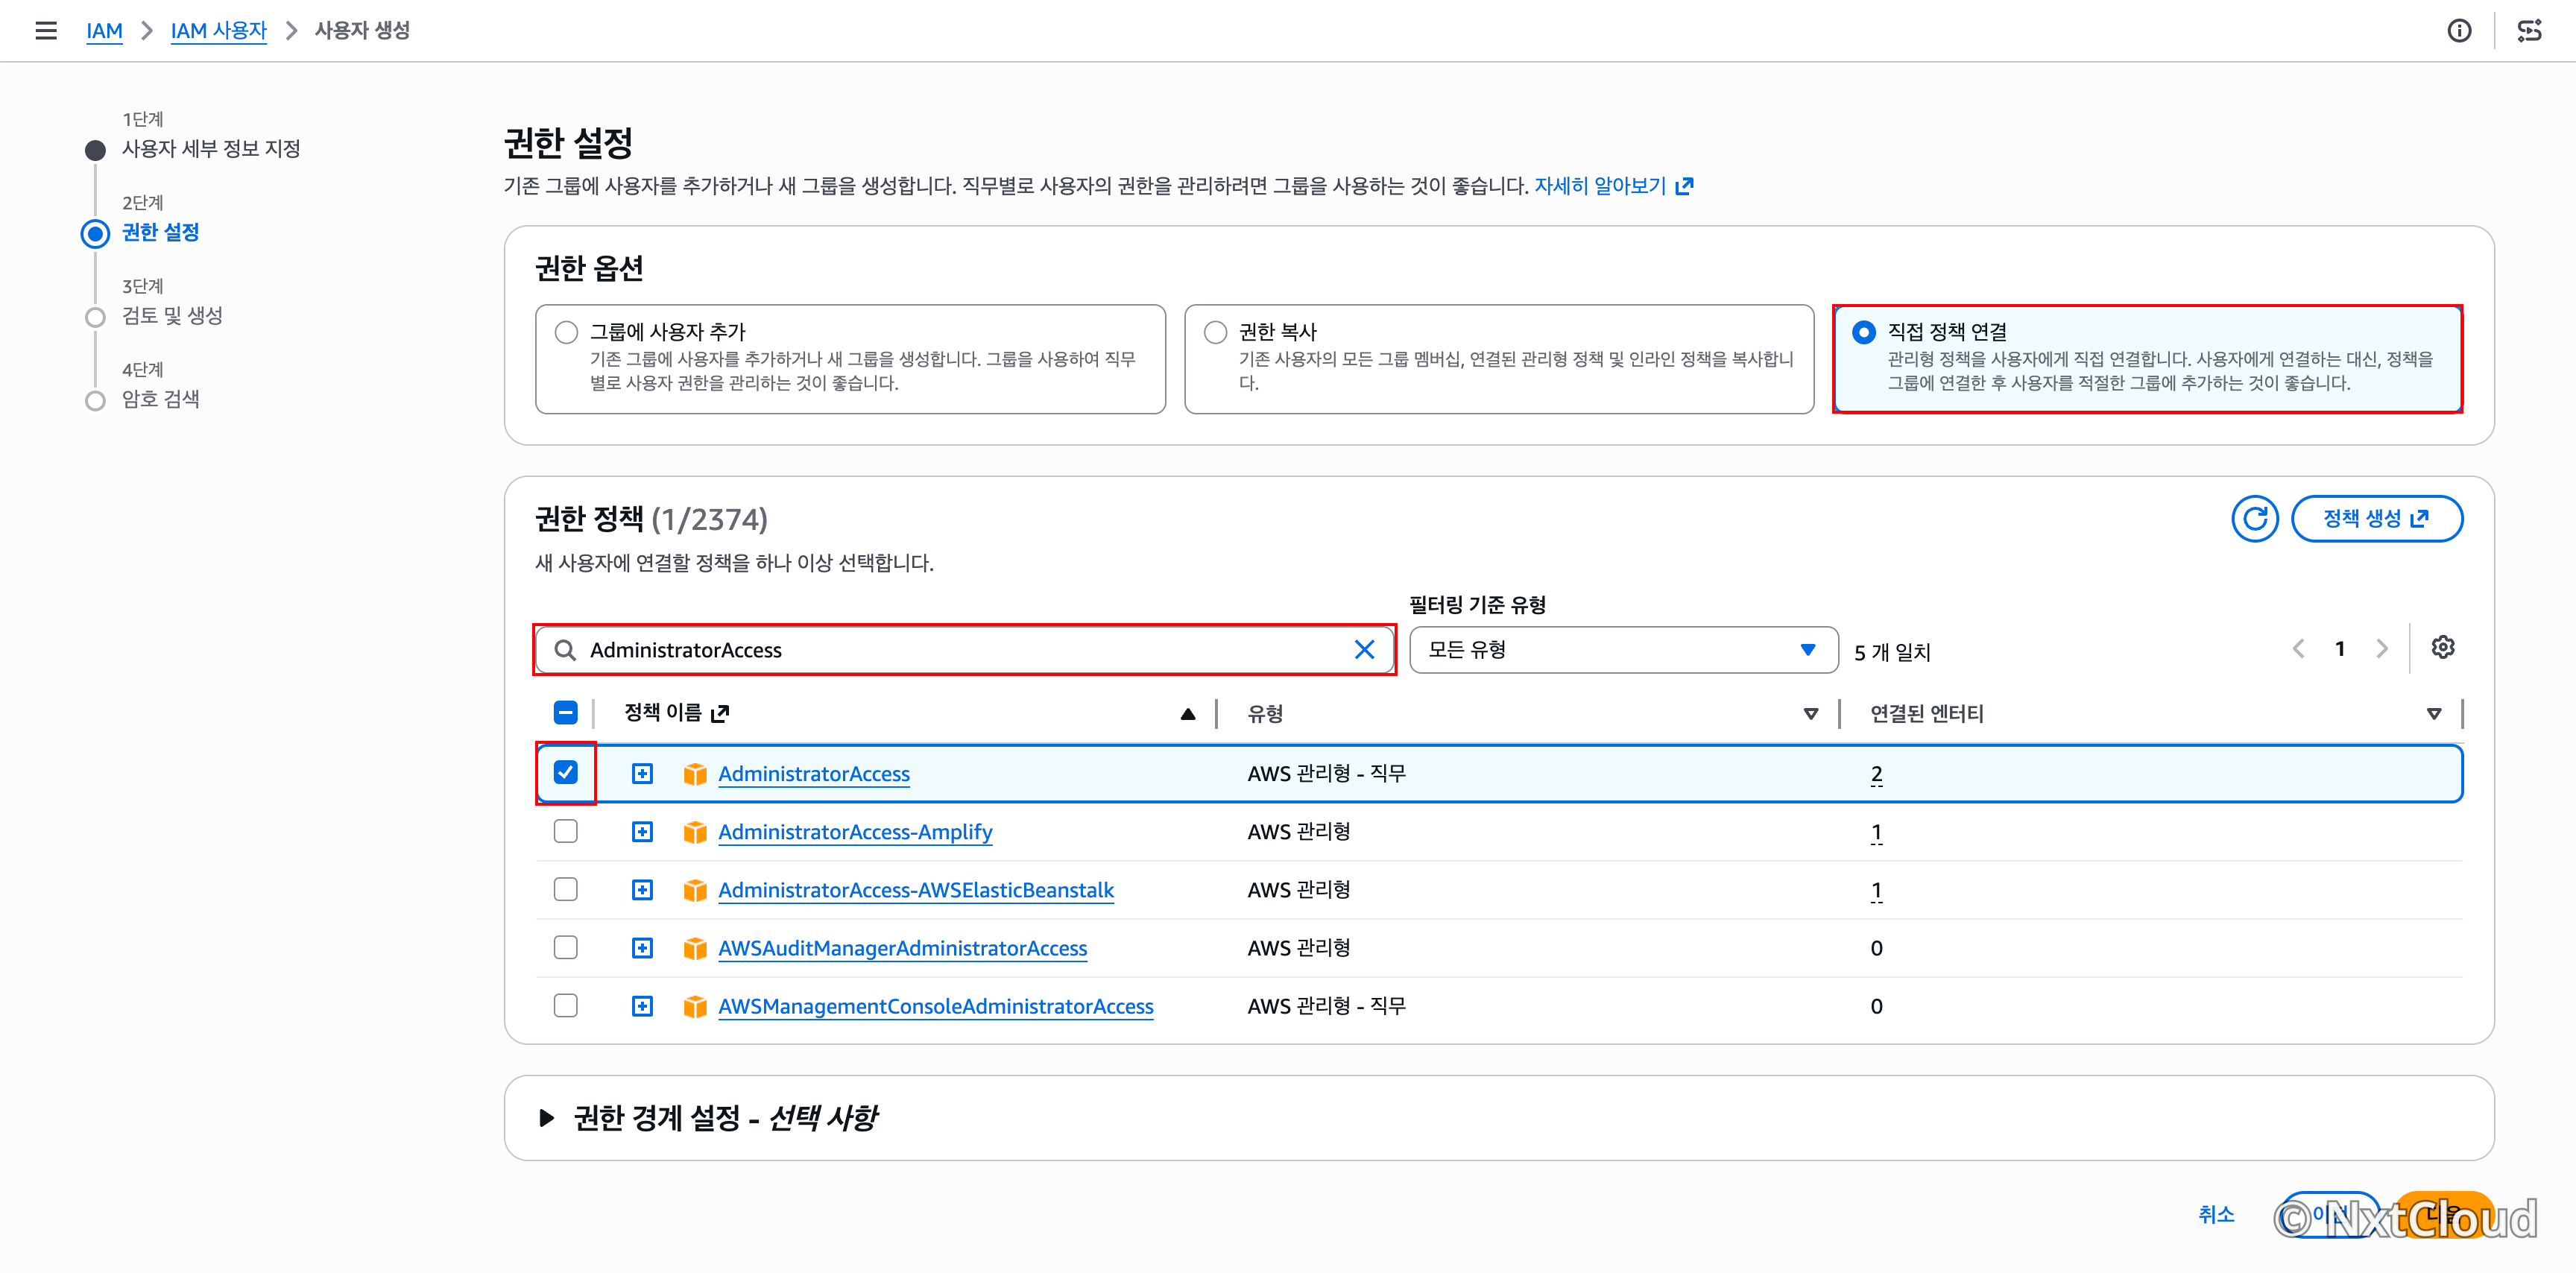
Task: Click the AdministratorAccess policy cube icon
Action: point(695,774)
